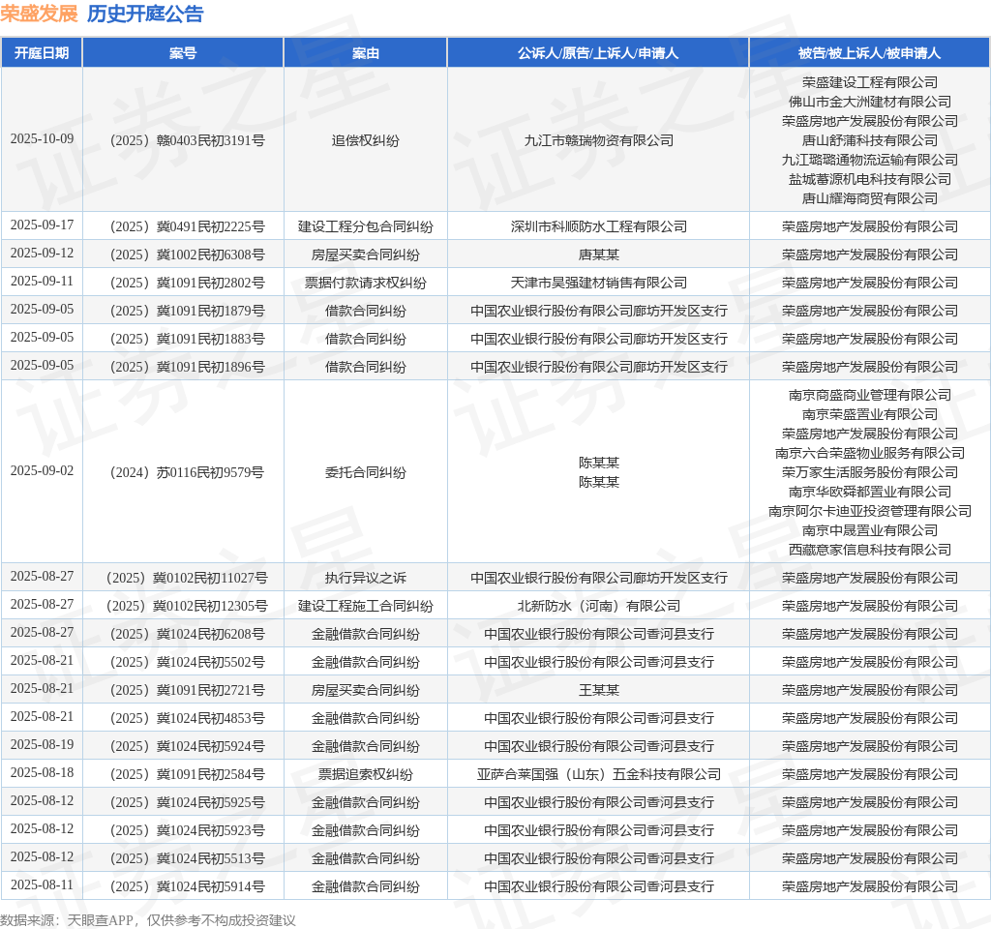Click case number (2025)冀0491民初2225号
The width and height of the screenshot is (991, 929).
187,226
